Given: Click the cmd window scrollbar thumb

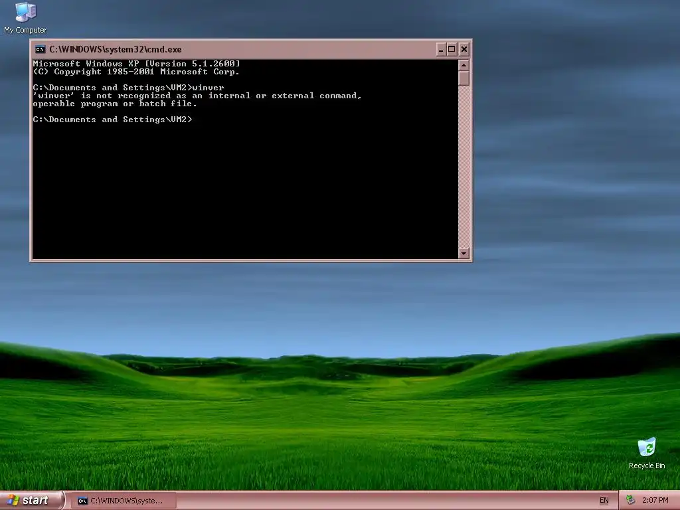Looking at the screenshot, I should point(464,78).
